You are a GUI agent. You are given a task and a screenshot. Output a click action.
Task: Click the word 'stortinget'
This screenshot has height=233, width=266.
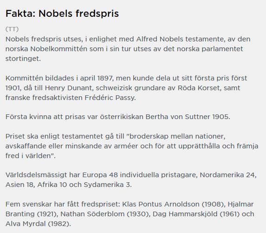tap(23, 59)
